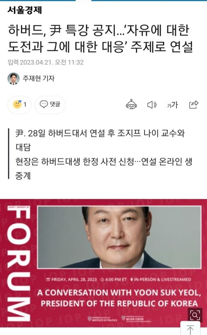
Task: Tap the Institute of Politics logo
Action: 102,319
